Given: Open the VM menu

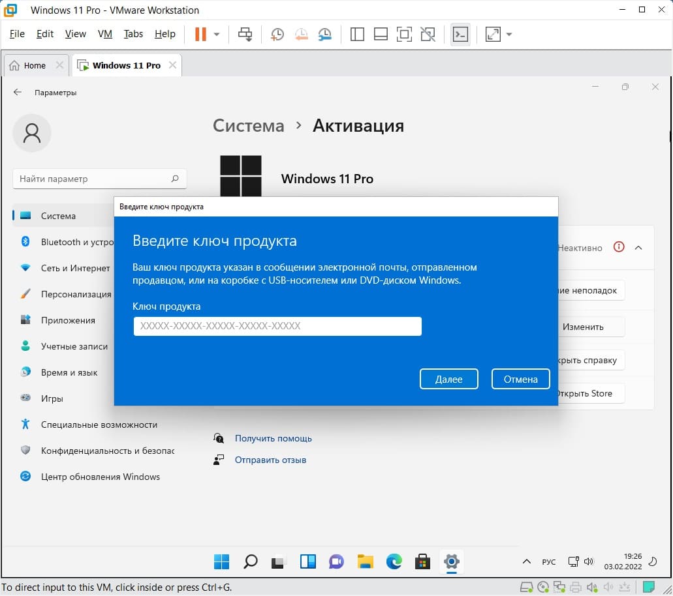Looking at the screenshot, I should tap(104, 34).
